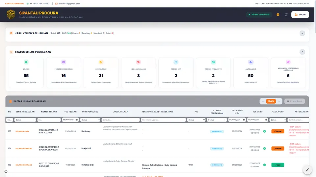
Task: Focus the Keterangan search field
Action: (298, 120)
